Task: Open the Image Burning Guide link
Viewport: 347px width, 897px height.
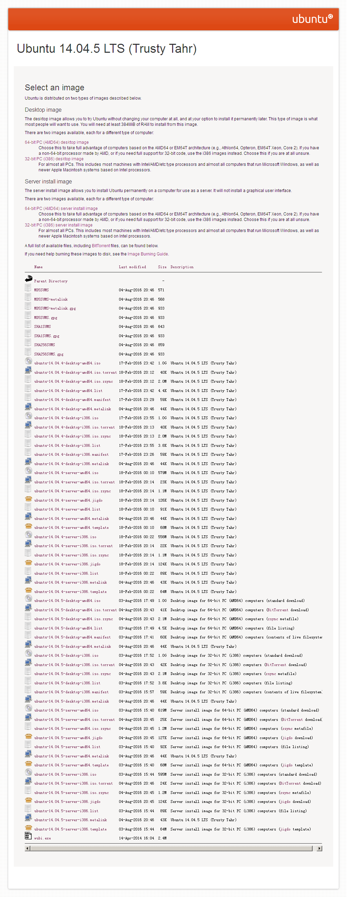Action: 147,254
